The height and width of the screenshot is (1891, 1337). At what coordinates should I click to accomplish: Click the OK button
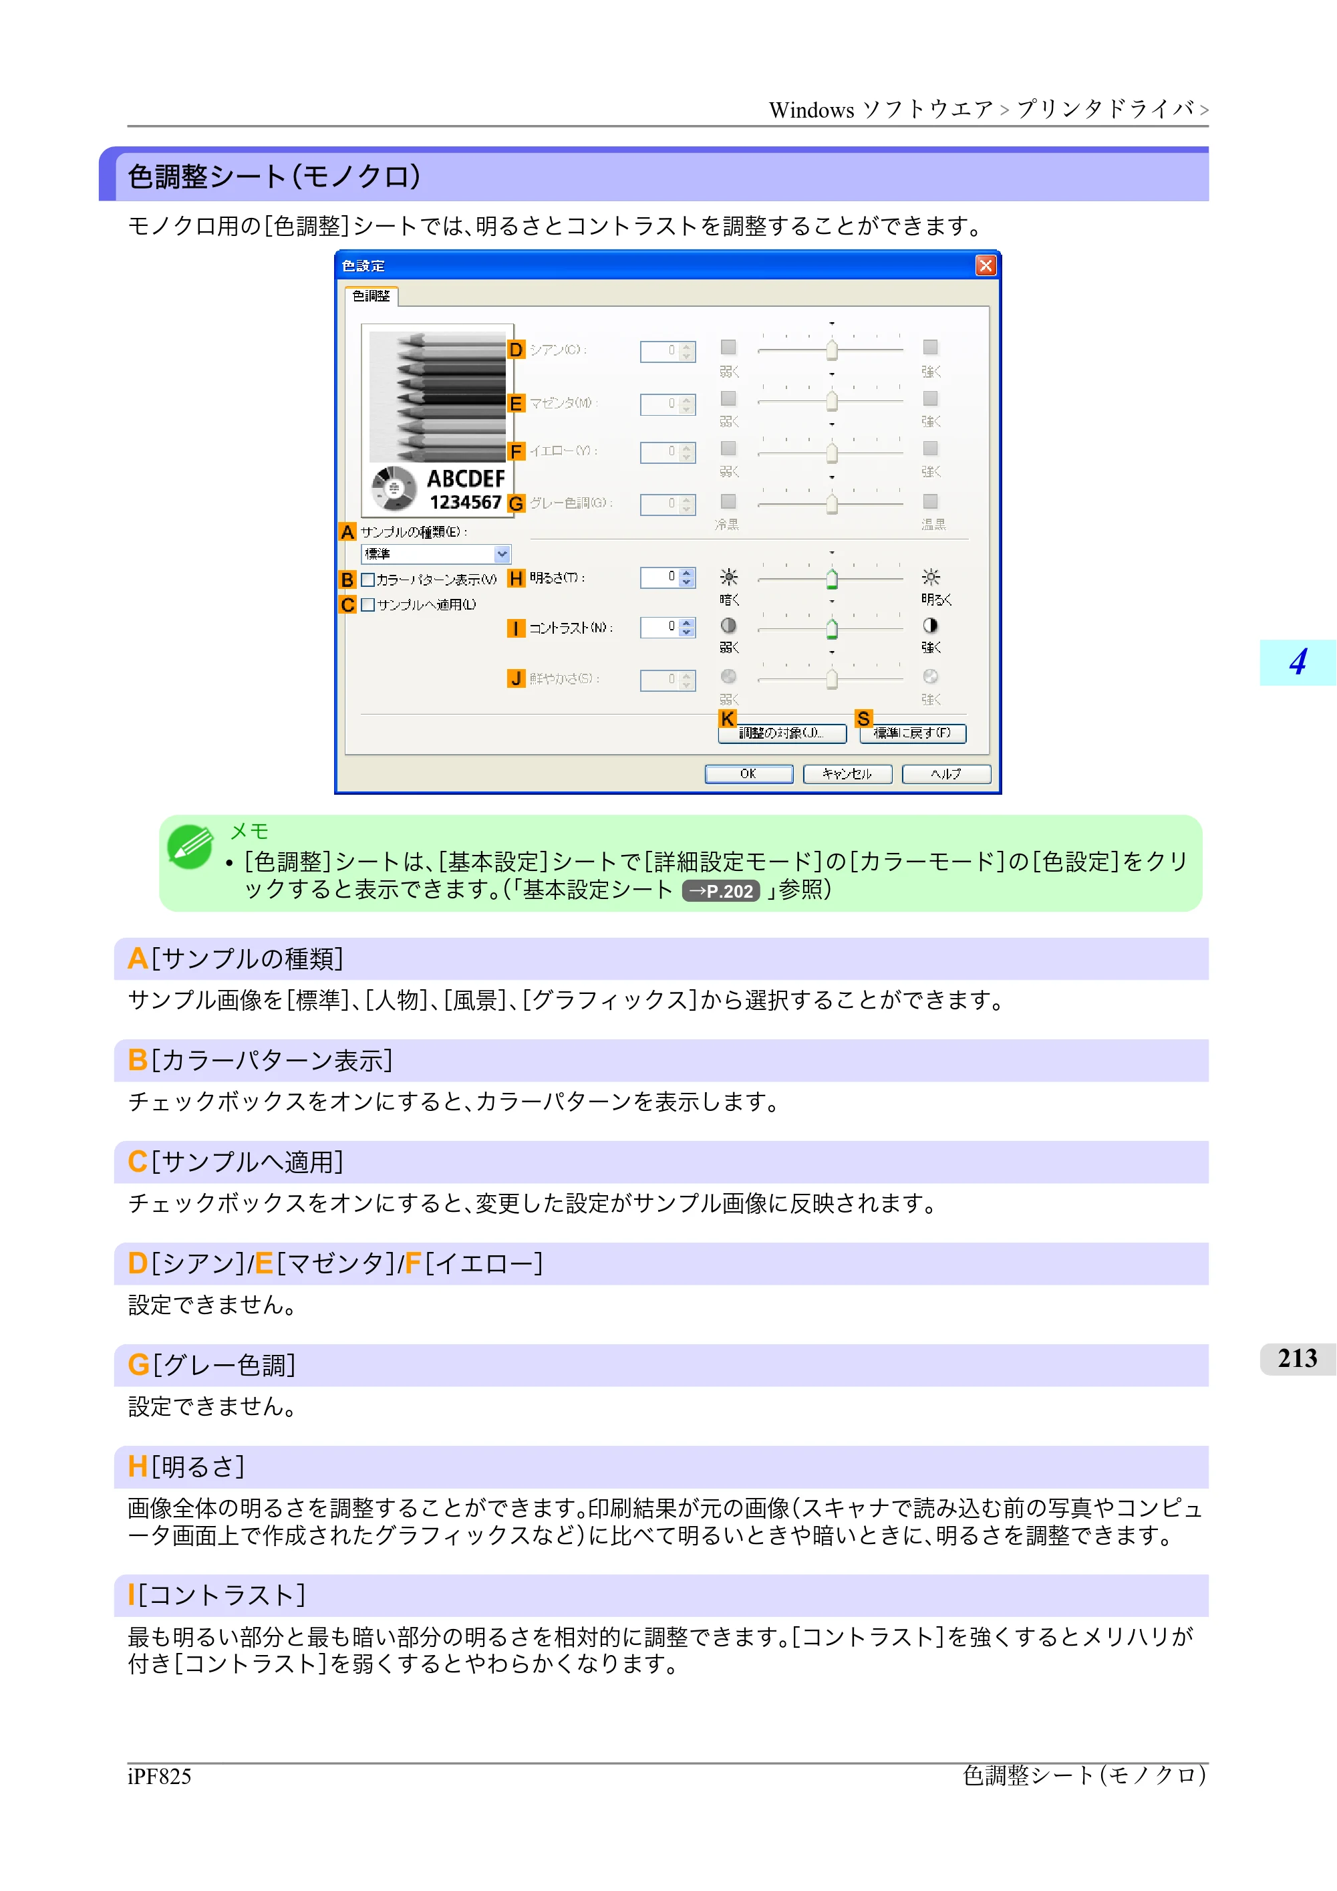point(748,774)
